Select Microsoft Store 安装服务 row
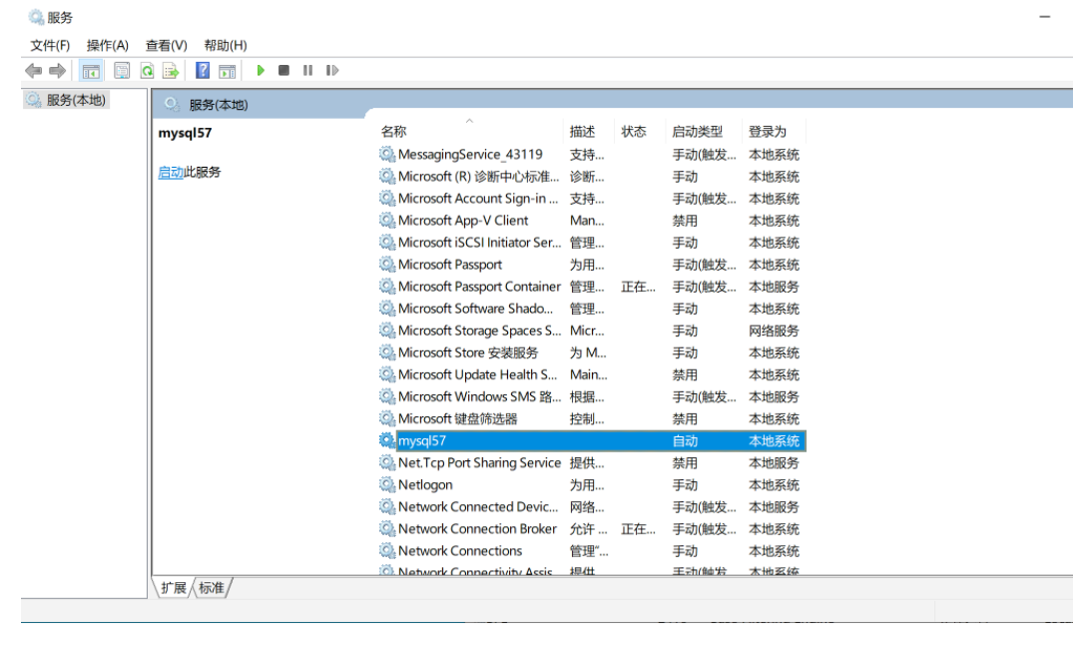 tap(593, 352)
